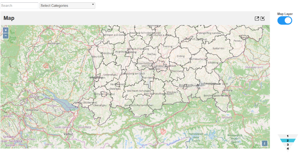Click the Freising district label
Screen dimensions: 302x154
coord(168,46)
